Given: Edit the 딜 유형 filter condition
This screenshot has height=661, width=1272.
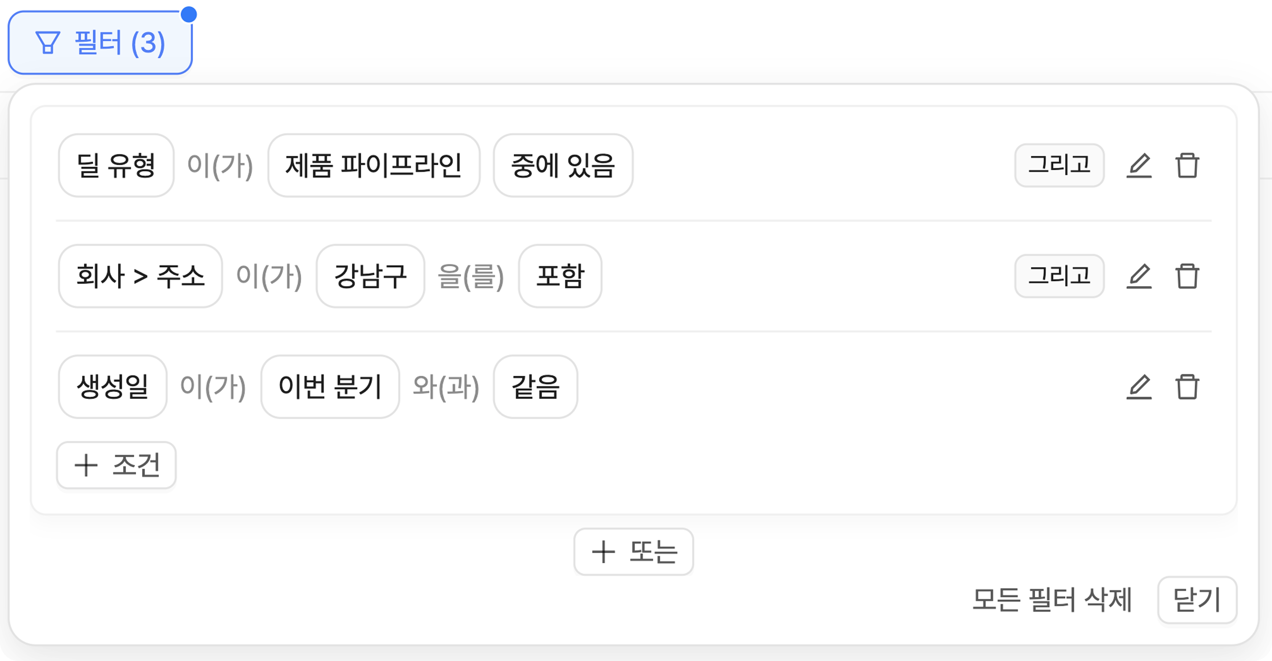Looking at the screenshot, I should pyautogui.click(x=1139, y=166).
